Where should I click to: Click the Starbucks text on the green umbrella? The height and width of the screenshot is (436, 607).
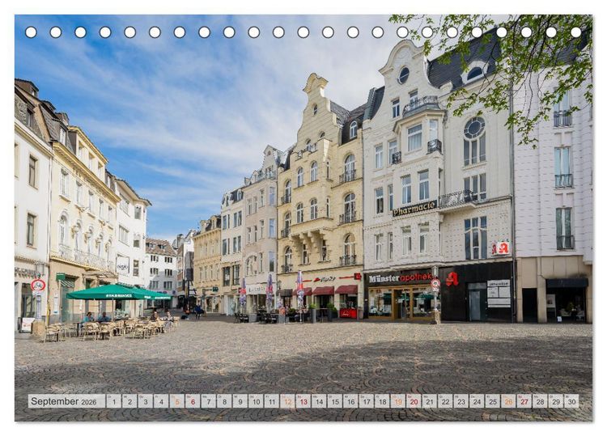coord(119,295)
